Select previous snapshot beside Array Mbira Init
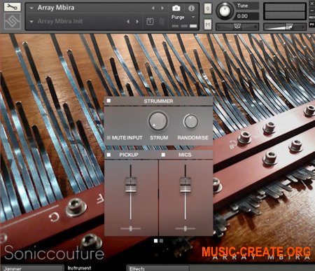The width and height of the screenshot is (315, 271). (128, 22)
